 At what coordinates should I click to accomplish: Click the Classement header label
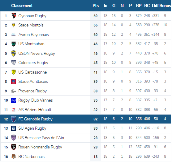[22, 6]
